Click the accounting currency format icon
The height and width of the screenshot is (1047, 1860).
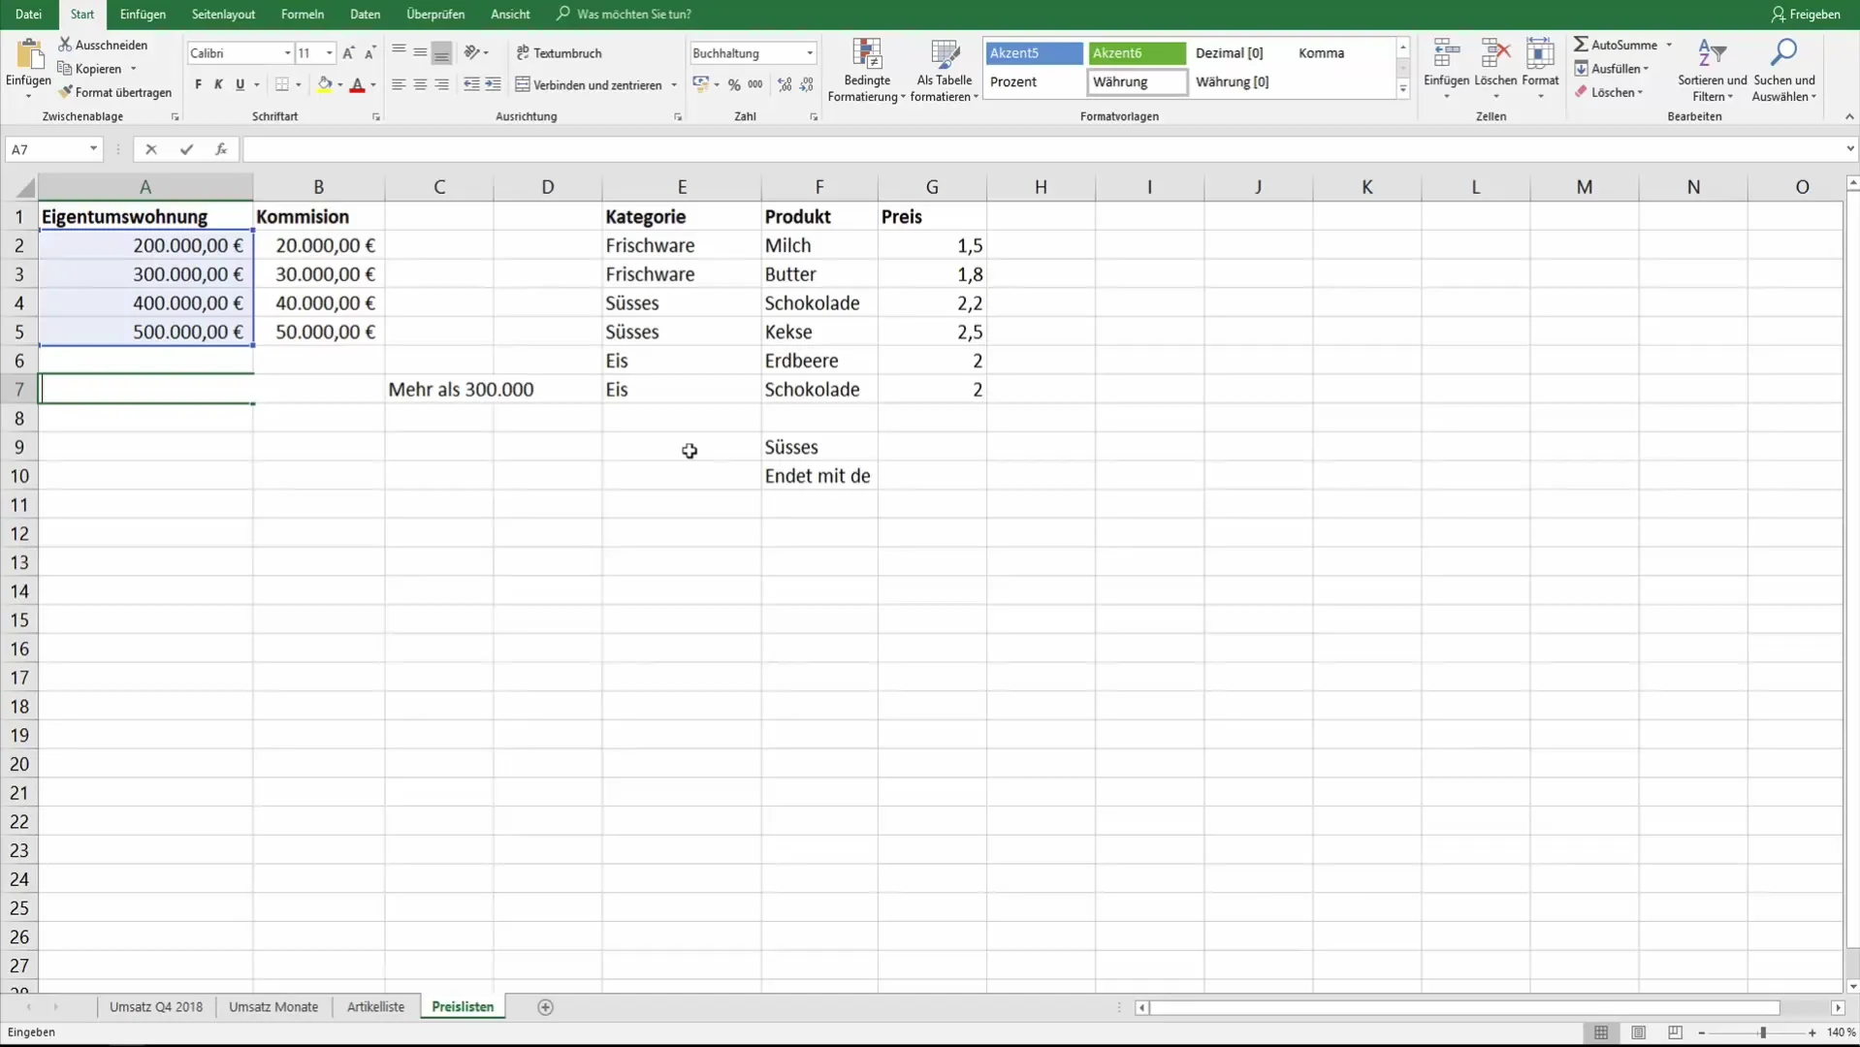coord(700,85)
